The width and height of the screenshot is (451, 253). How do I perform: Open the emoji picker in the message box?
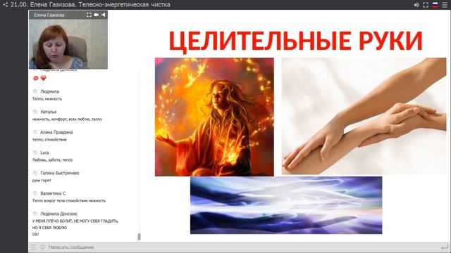point(42,247)
